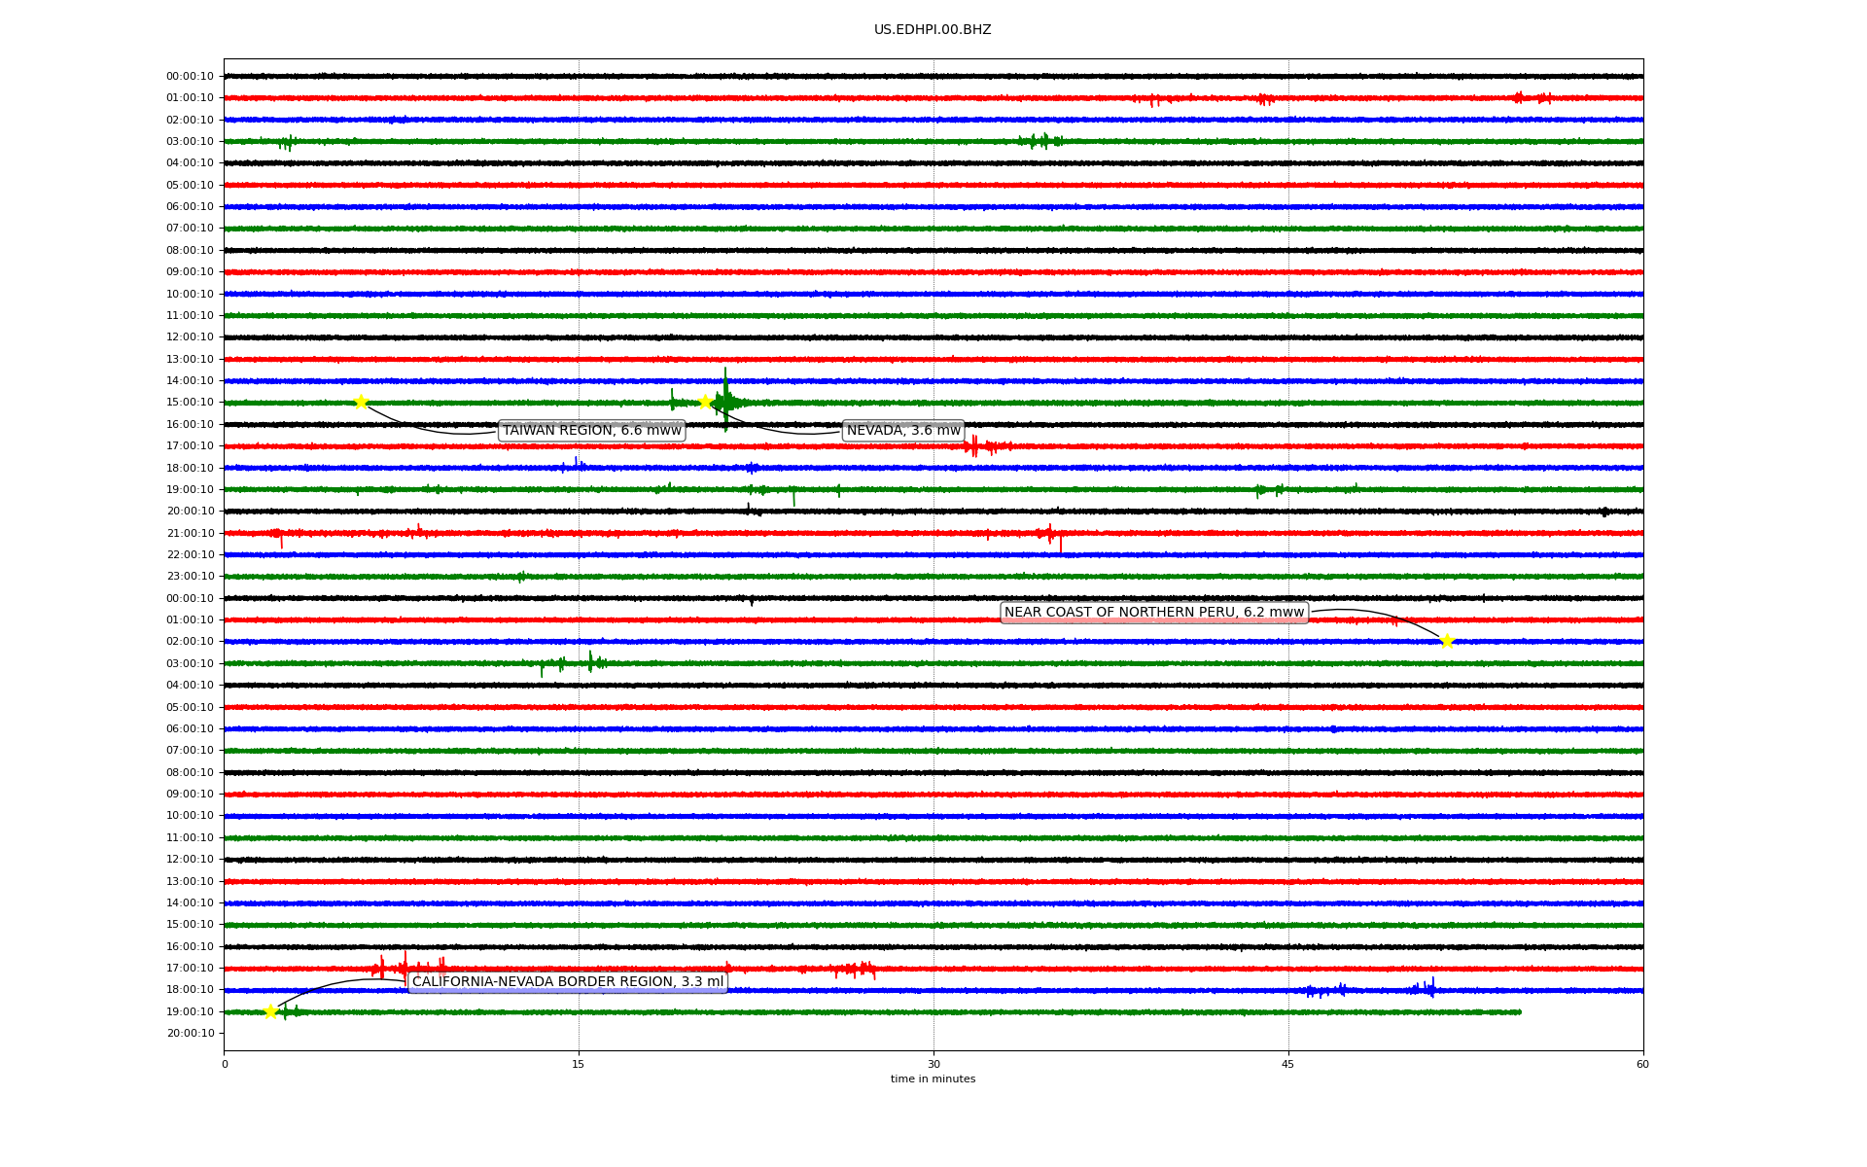Click the first 00:00:10 row label
This screenshot has width=1867, height=1167.
point(190,77)
